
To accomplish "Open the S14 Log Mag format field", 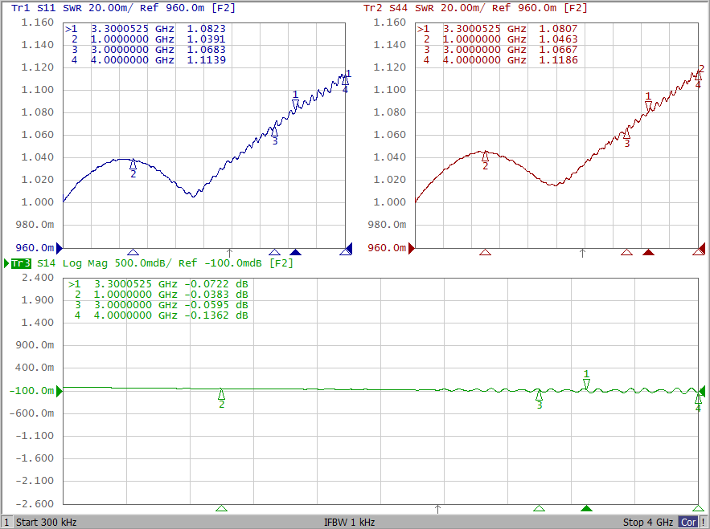I will pos(82,263).
